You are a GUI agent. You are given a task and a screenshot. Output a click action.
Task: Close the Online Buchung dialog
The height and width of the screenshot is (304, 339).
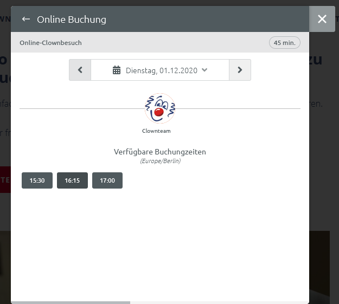tap(322, 19)
